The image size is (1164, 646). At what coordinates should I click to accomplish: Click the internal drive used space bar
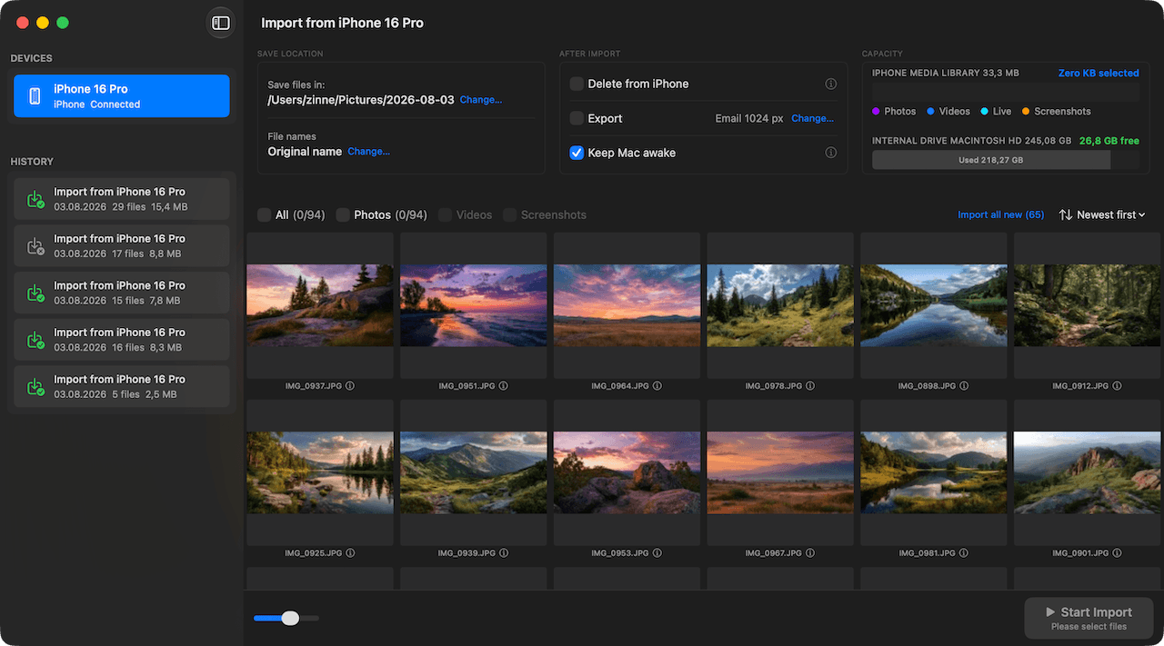(x=991, y=160)
